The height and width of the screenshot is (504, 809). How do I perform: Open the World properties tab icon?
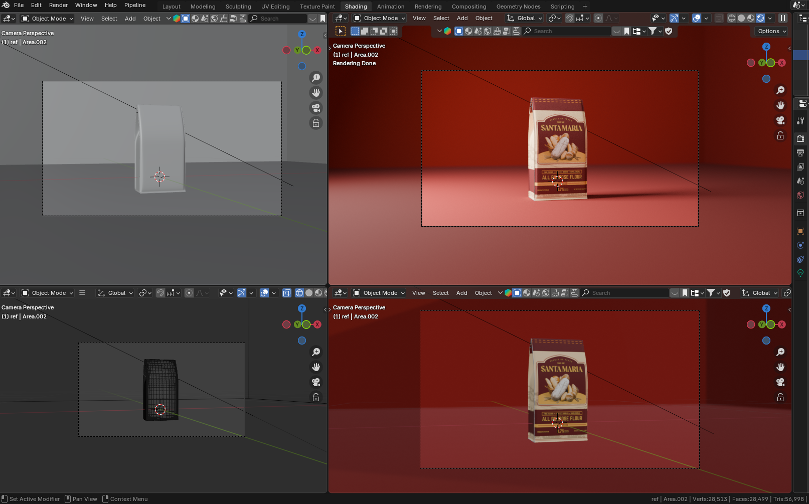[800, 195]
